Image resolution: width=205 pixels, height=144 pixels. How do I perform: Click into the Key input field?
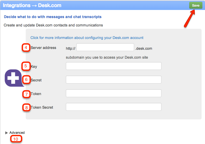[113, 66]
